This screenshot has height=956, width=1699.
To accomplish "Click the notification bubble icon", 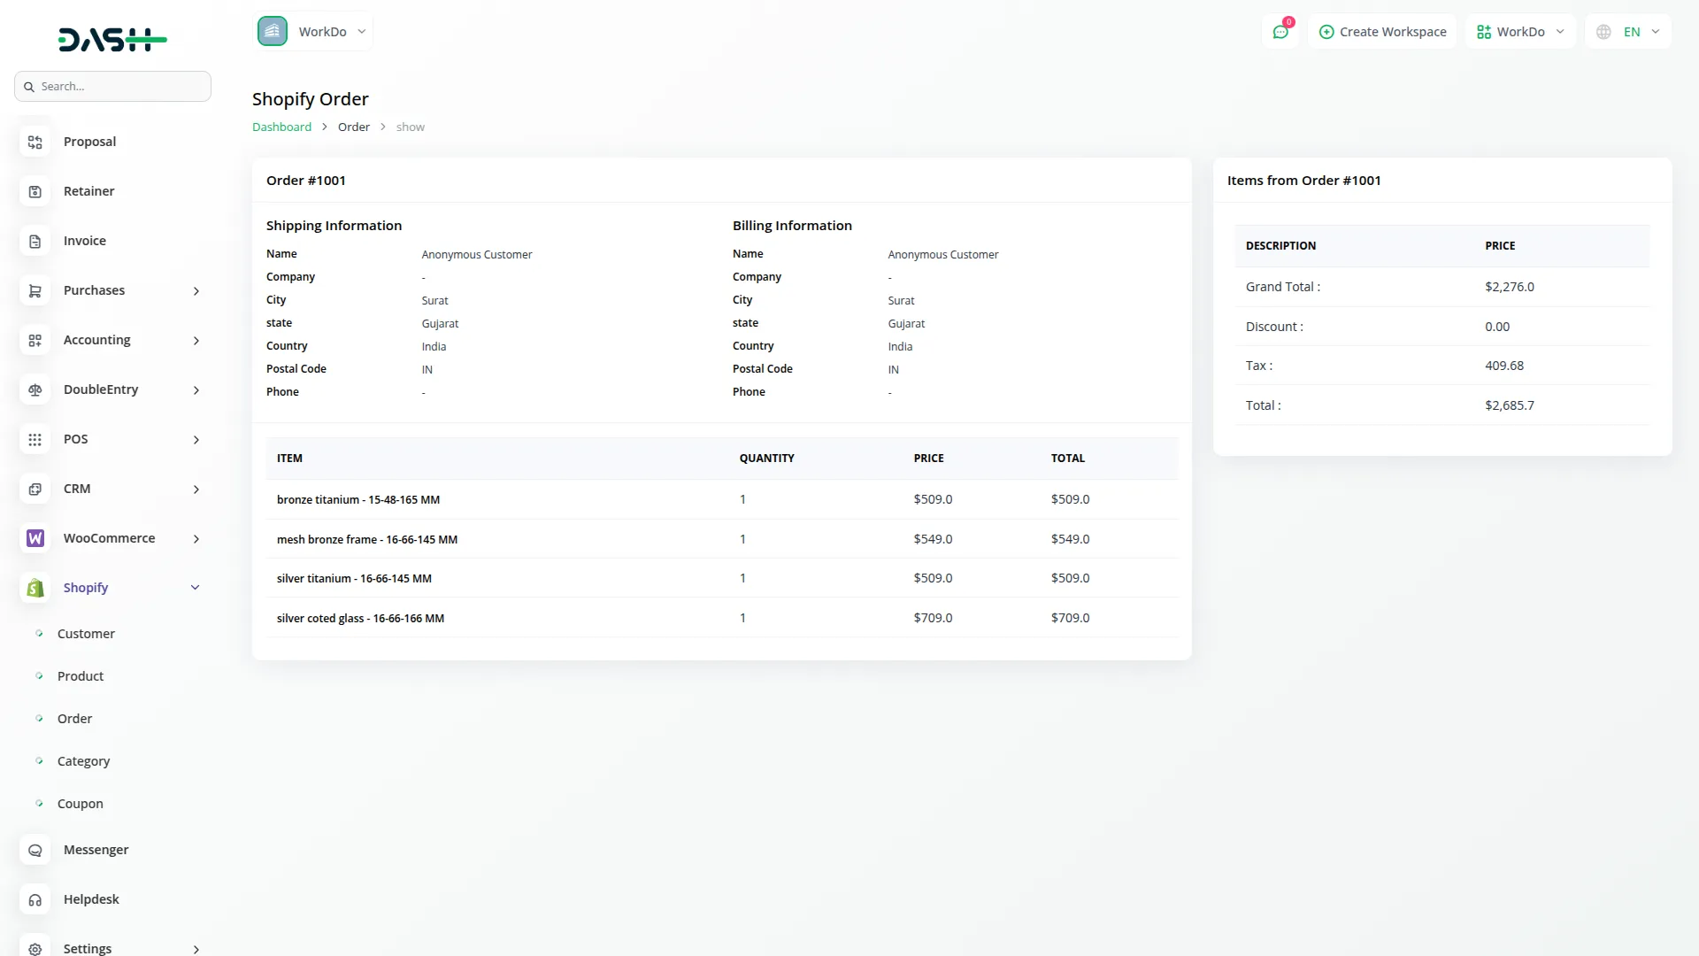I will pyautogui.click(x=1280, y=31).
